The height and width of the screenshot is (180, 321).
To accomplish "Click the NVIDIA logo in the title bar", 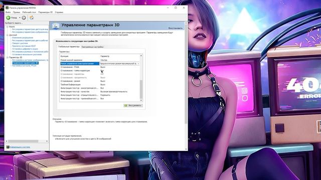I will (x=7, y=8).
